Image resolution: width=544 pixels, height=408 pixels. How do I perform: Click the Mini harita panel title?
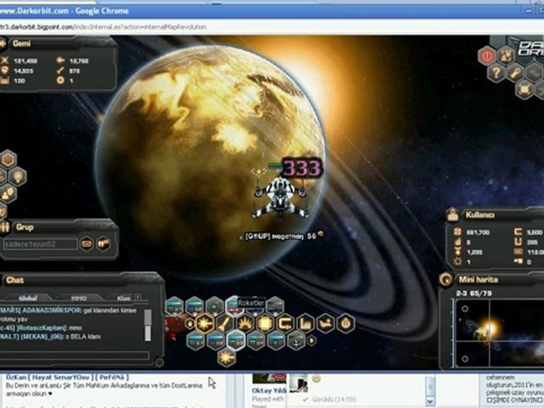pyautogui.click(x=478, y=279)
